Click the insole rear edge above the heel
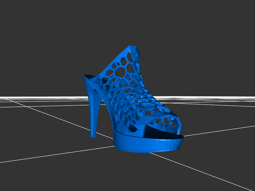This screenshot has width=255, height=191. pos(90,77)
